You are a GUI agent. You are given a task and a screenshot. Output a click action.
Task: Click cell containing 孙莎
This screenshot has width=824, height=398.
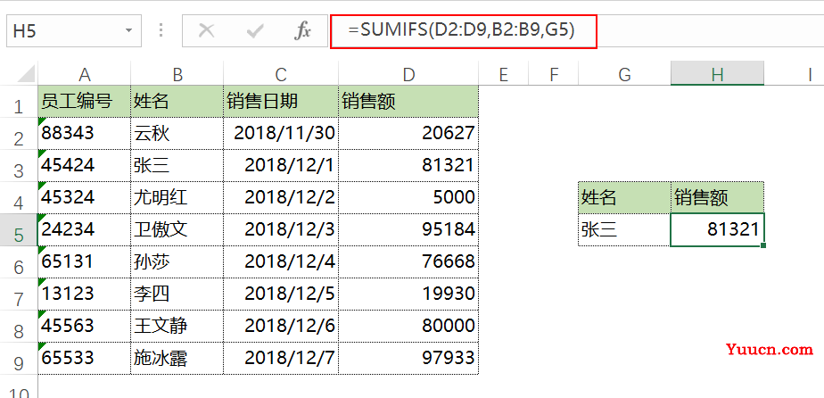pos(177,261)
